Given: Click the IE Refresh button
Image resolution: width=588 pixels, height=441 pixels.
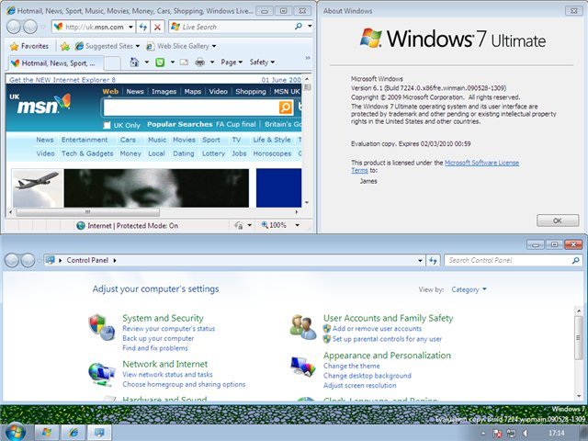Looking at the screenshot, I should pos(143,28).
